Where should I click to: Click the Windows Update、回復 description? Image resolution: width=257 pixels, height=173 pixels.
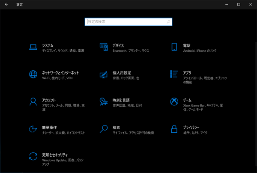63,162
